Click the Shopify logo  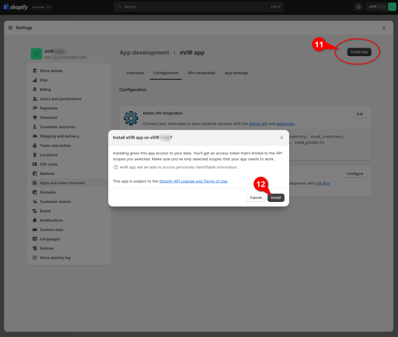15,7
